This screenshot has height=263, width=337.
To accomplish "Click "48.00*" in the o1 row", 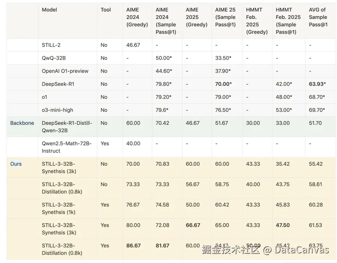I will 284,97.
